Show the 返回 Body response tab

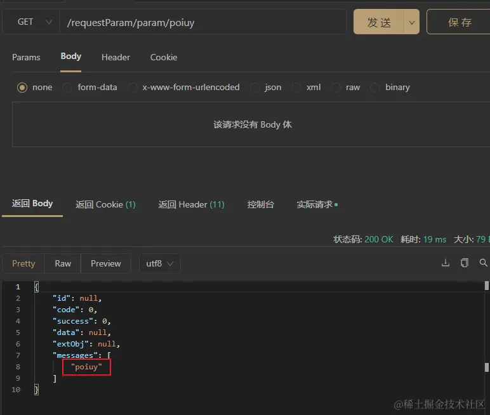(32, 204)
